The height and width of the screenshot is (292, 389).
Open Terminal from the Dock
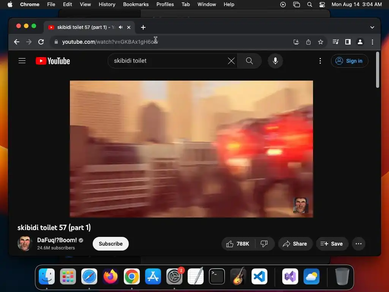click(217, 276)
